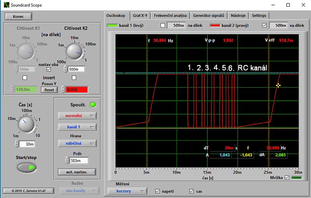Image resolution: width=311 pixels, height=198 pixels.
Task: Click the green trigger status LED
Action: coord(93,105)
